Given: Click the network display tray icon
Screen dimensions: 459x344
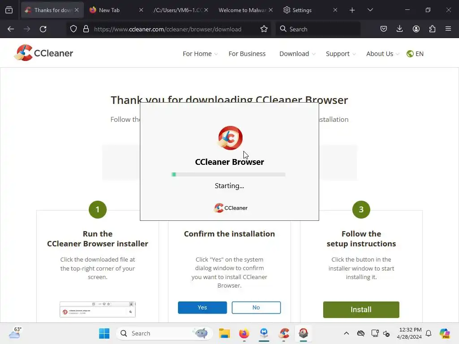Looking at the screenshot, I should (375, 333).
